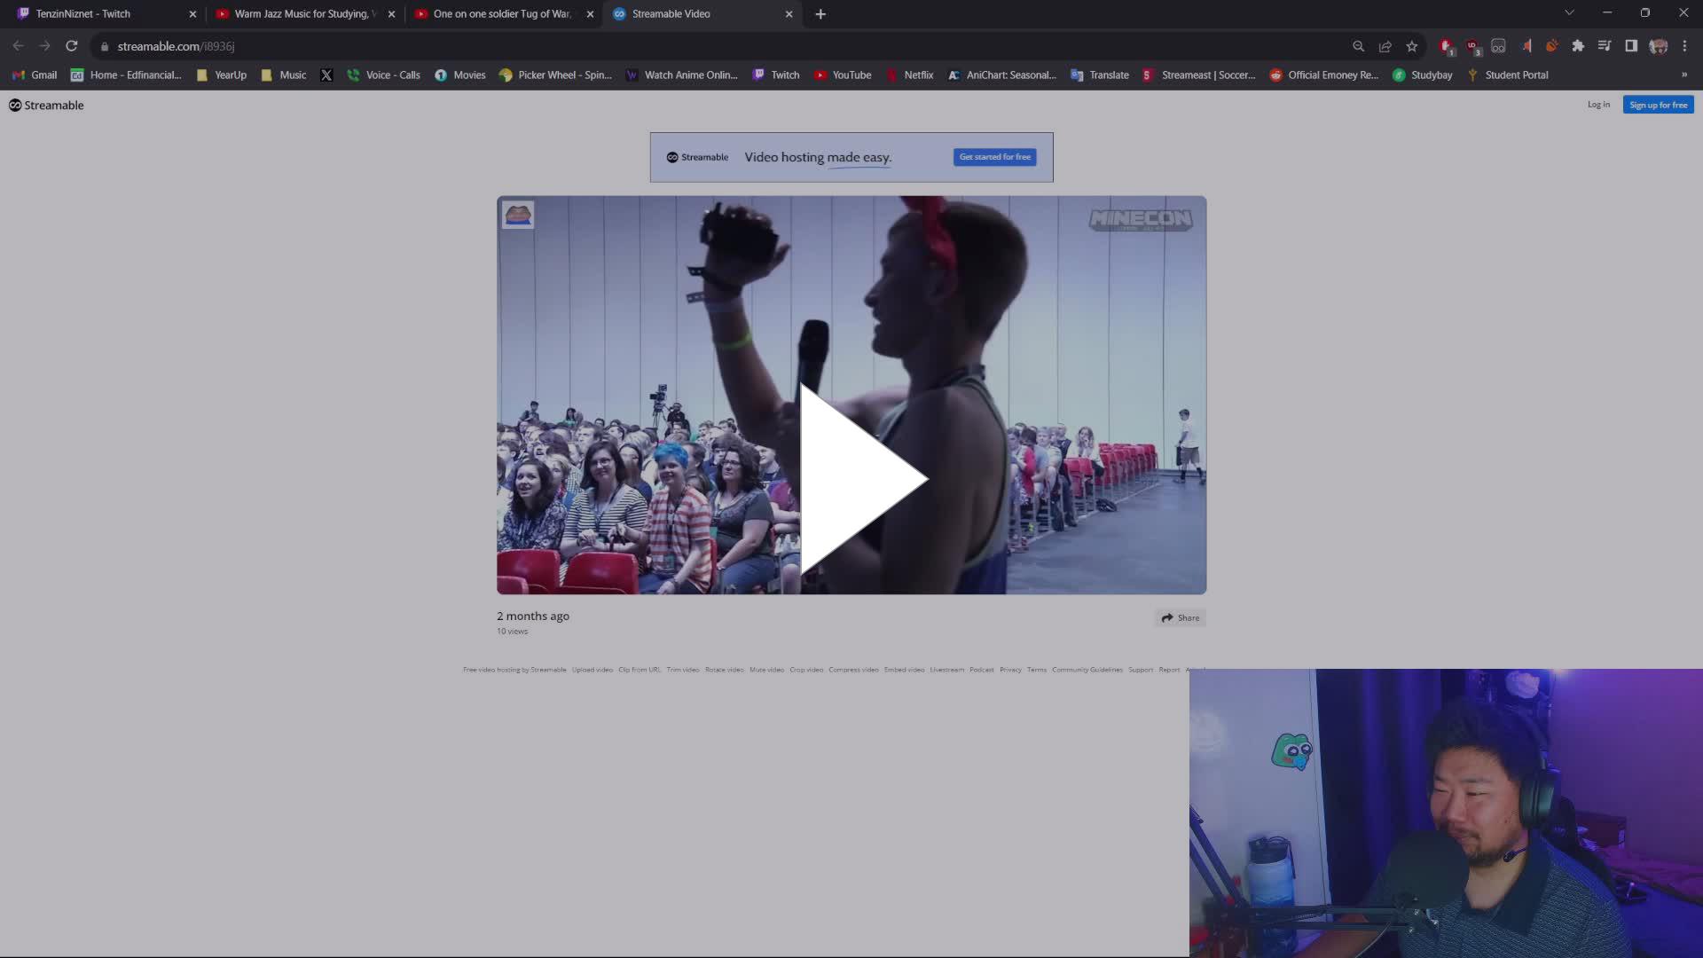Toggle the speaker mute extension icon

pos(1526,46)
